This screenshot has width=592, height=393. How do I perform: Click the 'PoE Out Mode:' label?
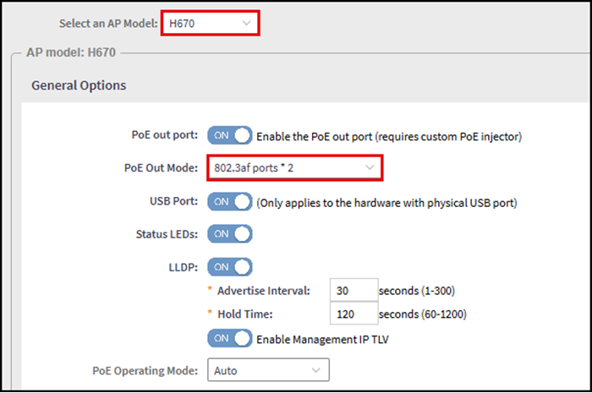pyautogui.click(x=161, y=168)
